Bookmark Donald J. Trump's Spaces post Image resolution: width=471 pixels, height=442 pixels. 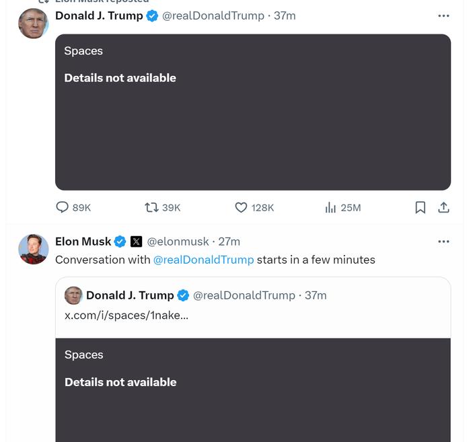(420, 207)
